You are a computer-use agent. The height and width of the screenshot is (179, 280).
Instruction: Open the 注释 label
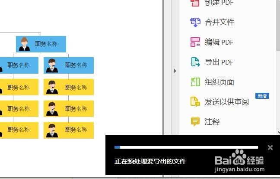[x=212, y=122]
